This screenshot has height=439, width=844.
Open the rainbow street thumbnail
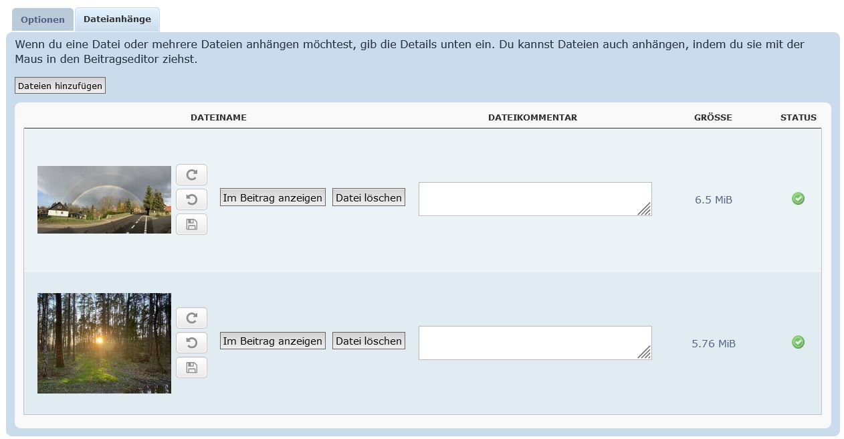coord(104,199)
